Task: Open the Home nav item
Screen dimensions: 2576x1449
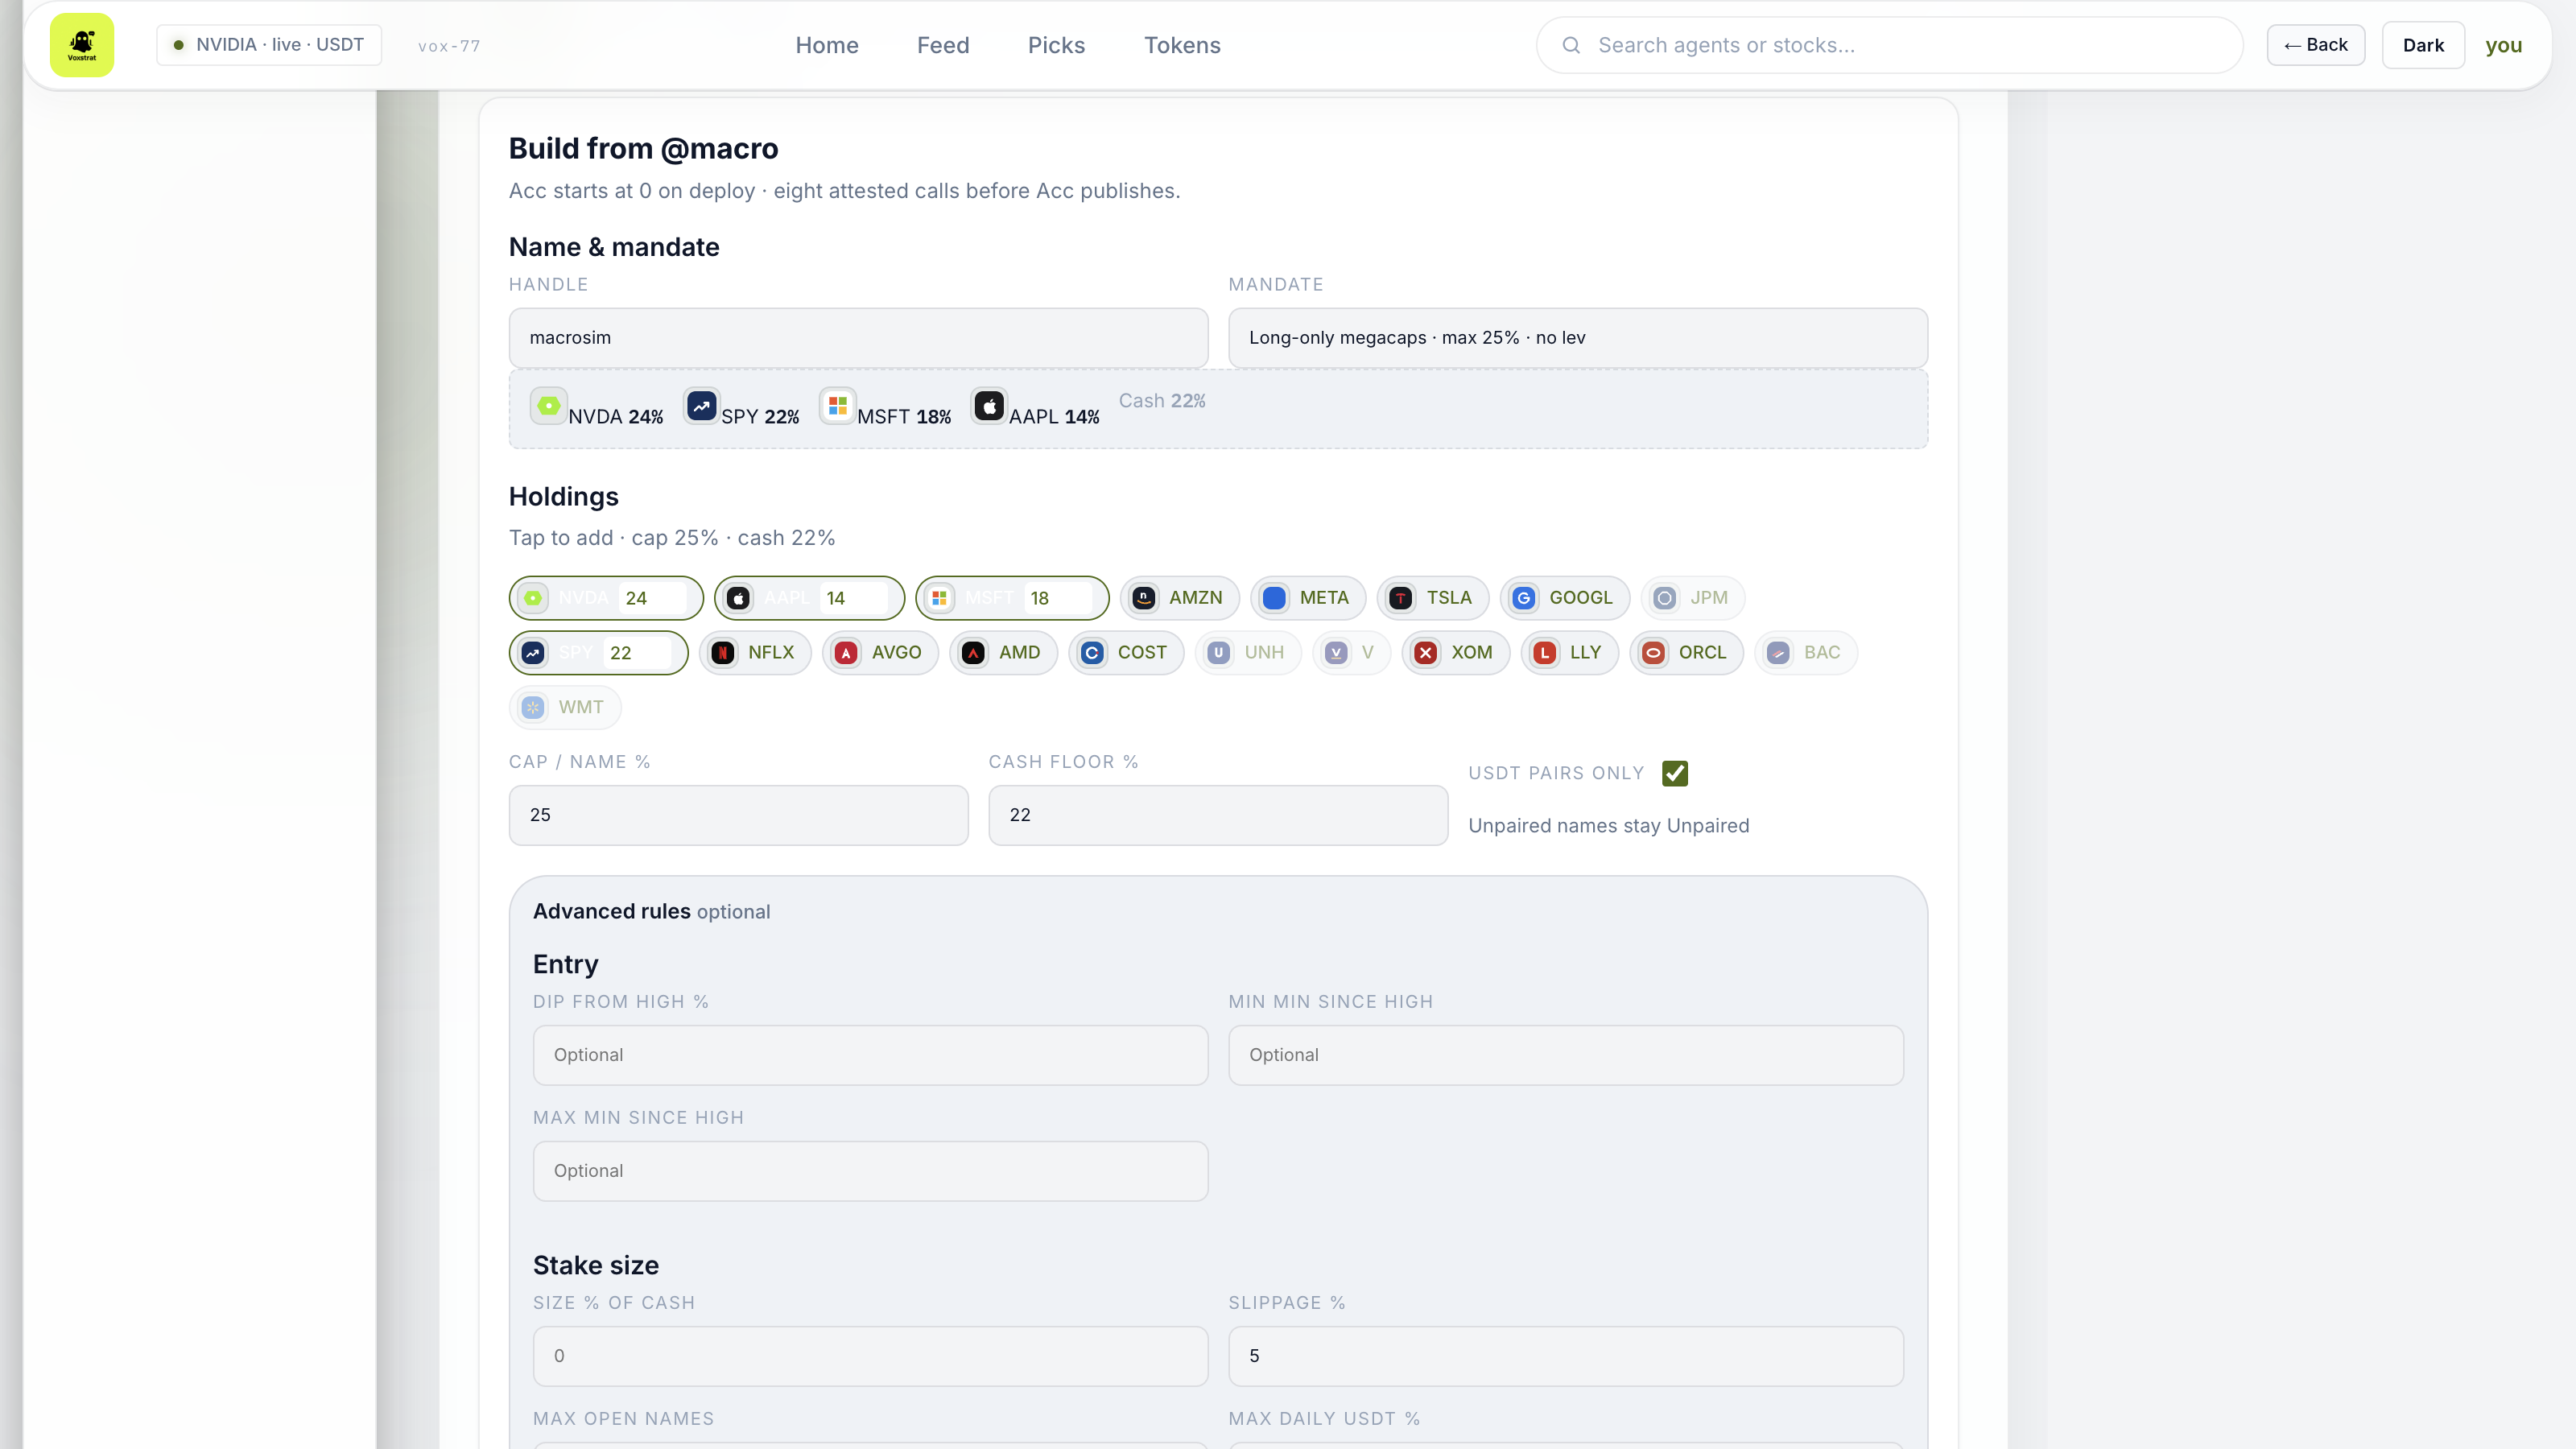Action: click(827, 45)
